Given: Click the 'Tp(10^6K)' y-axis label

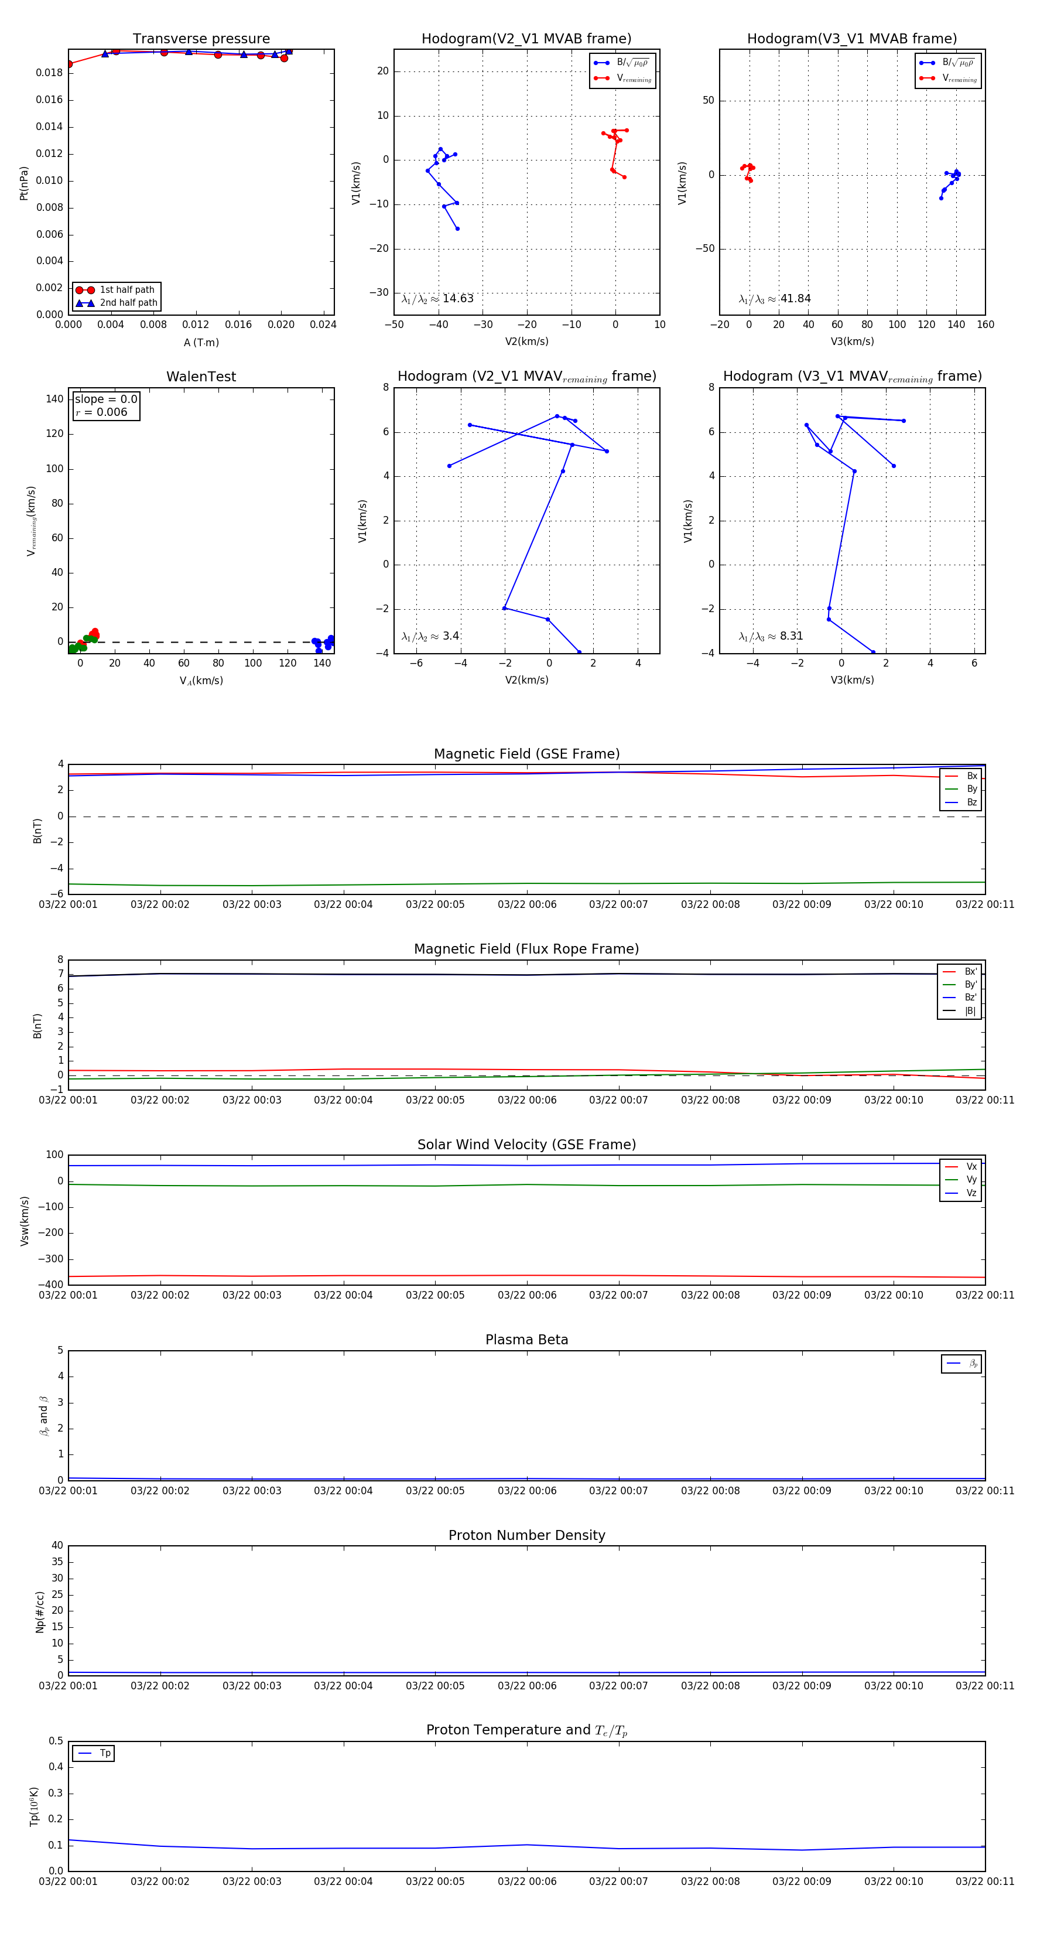Looking at the screenshot, I should click(34, 1805).
